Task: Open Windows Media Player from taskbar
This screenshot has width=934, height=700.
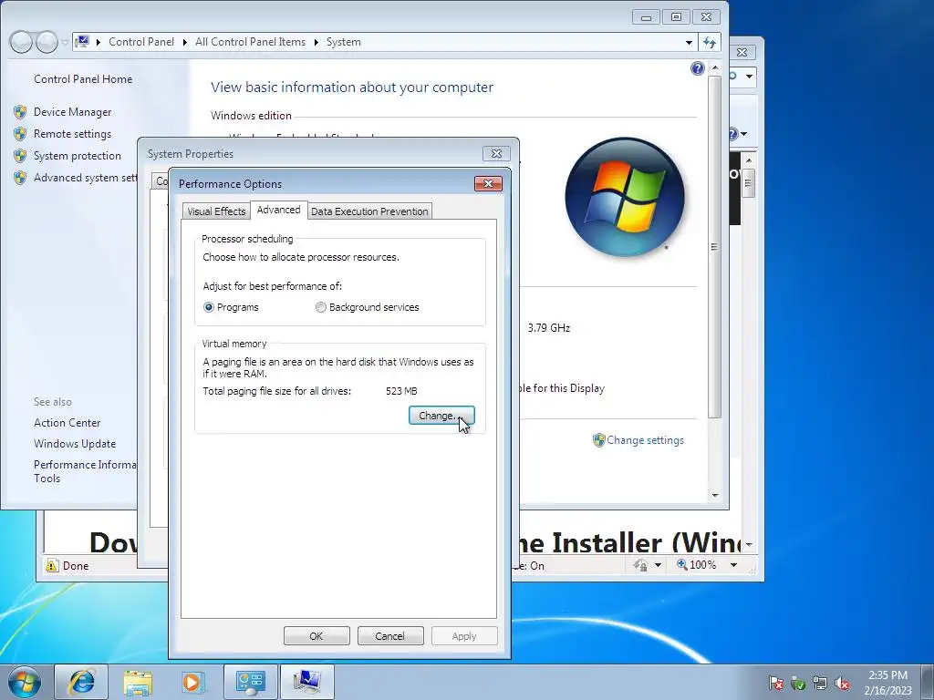Action: tap(192, 682)
